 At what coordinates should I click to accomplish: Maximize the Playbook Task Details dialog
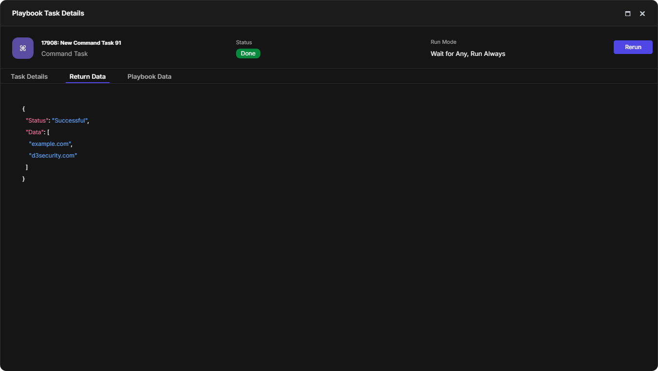click(628, 14)
